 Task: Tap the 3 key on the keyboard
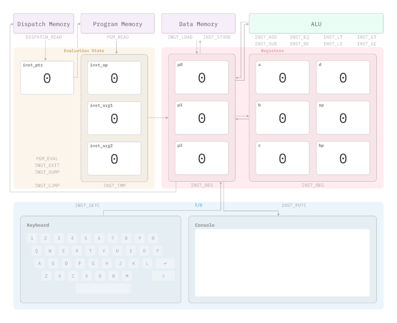point(59,238)
